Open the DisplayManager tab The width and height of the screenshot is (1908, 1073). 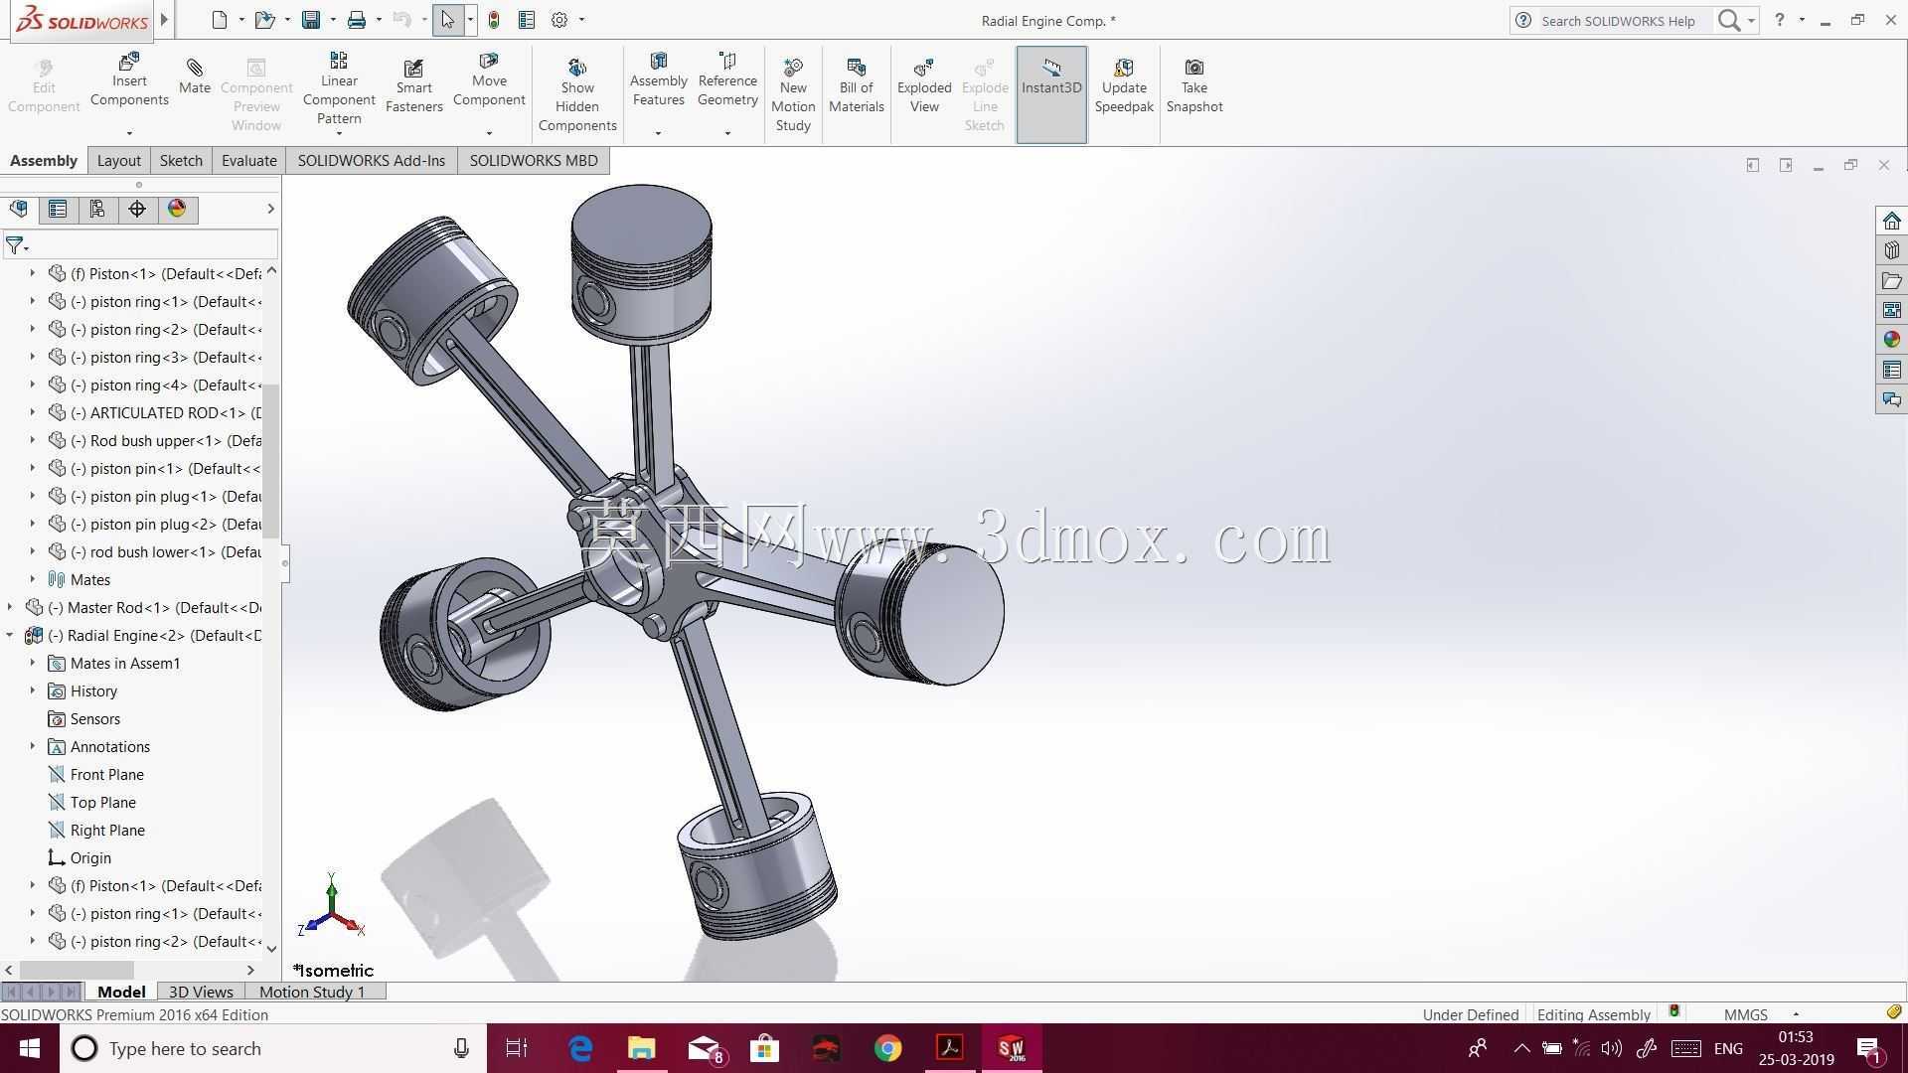pyautogui.click(x=177, y=209)
